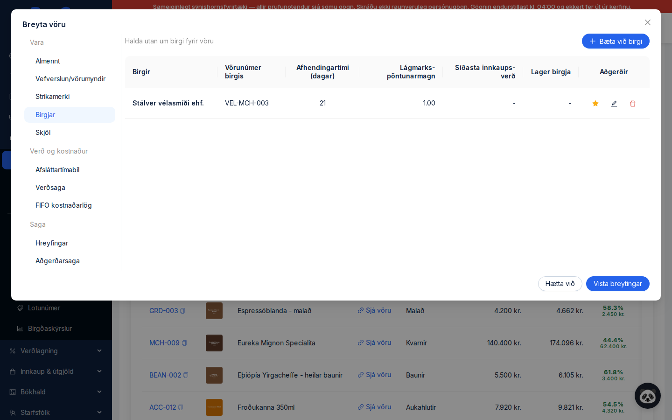Image resolution: width=672 pixels, height=420 pixels.
Task: Close the Breyta vöru dialog
Action: pyautogui.click(x=648, y=22)
